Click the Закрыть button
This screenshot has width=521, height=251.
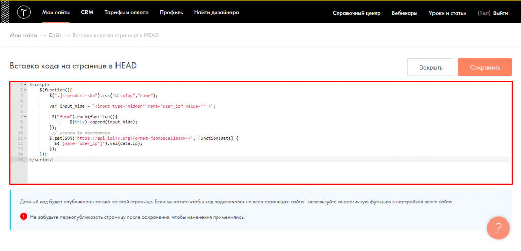(x=430, y=67)
